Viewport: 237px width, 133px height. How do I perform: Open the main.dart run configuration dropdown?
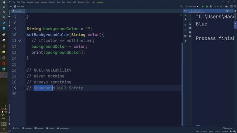click(192, 7)
